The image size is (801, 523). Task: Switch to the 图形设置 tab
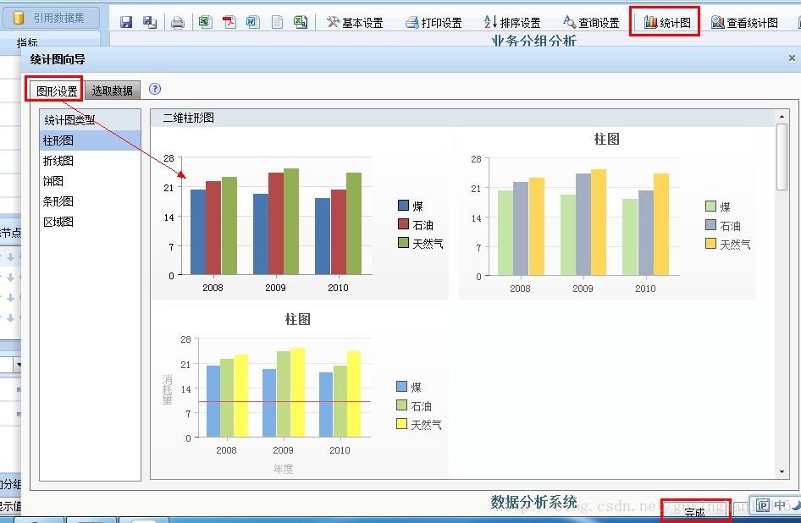tap(56, 91)
